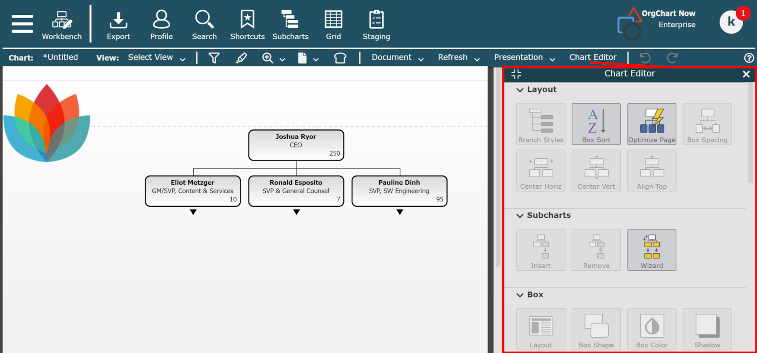The height and width of the screenshot is (353, 757).
Task: Open Box Shape tool
Action: [x=596, y=329]
